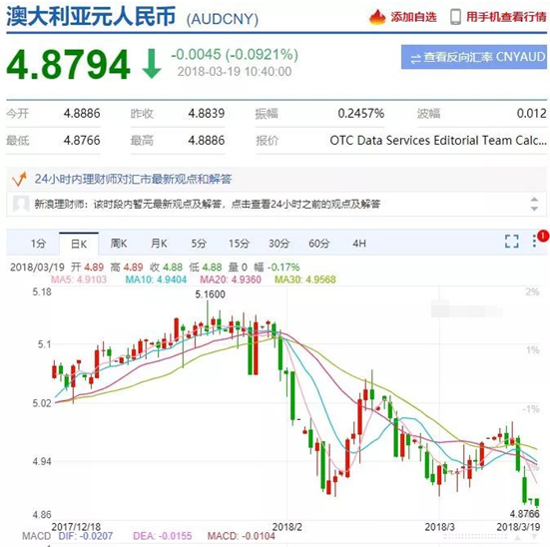Click the 新浪理财师 avatar thumbnail
The image size is (550, 547).
(x=21, y=204)
